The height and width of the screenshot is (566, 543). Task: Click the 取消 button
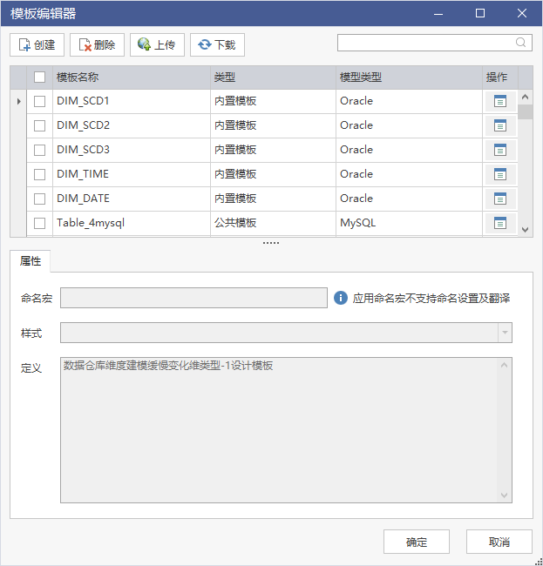coord(499,542)
